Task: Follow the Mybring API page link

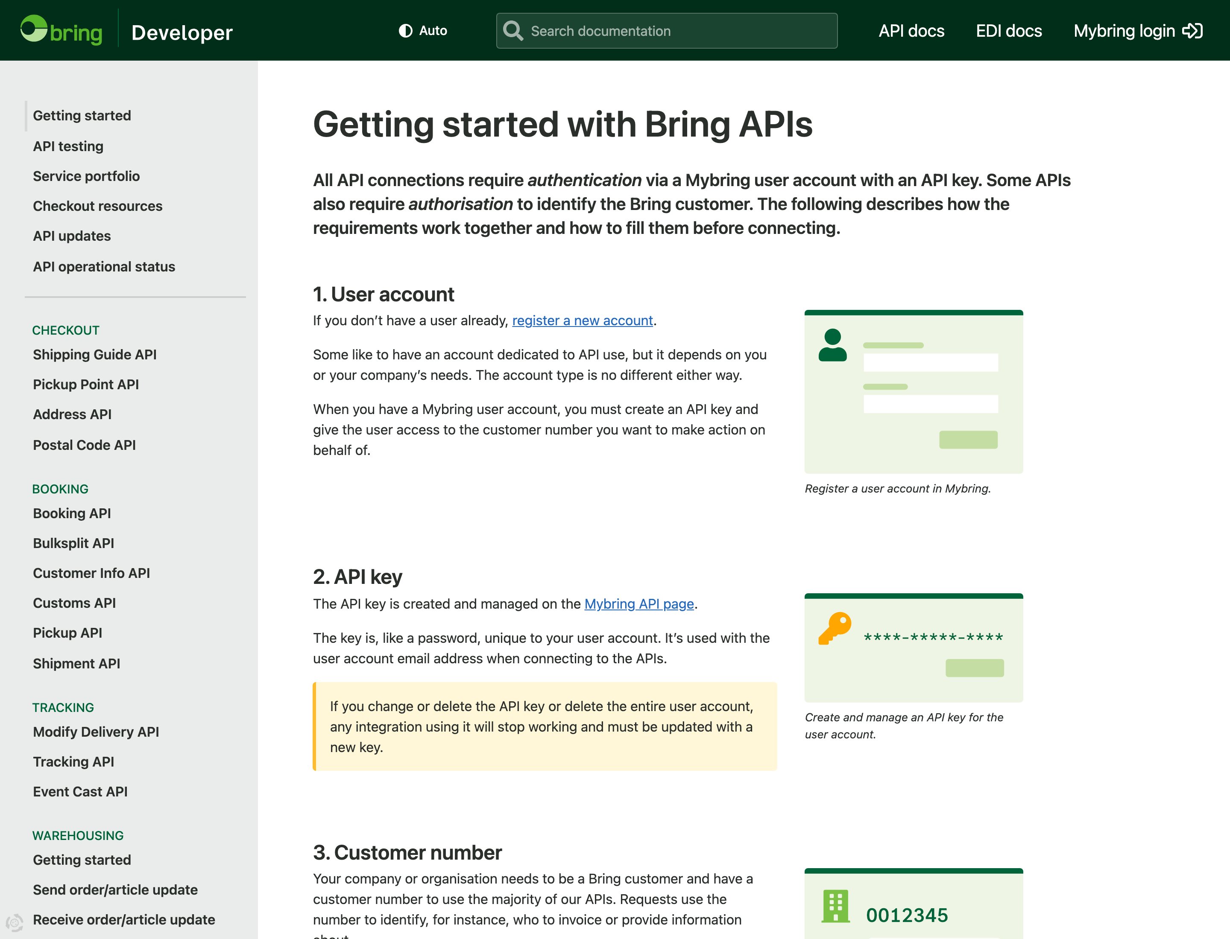Action: point(639,604)
